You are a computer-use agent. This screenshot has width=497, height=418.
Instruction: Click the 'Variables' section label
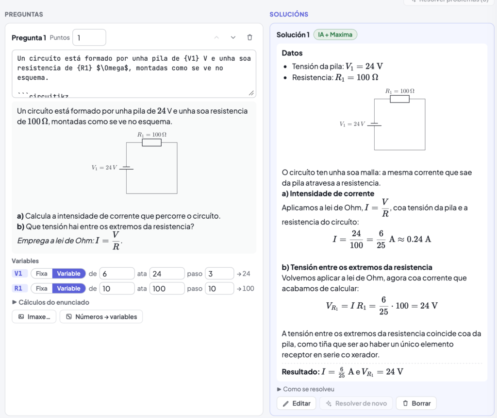pos(25,261)
